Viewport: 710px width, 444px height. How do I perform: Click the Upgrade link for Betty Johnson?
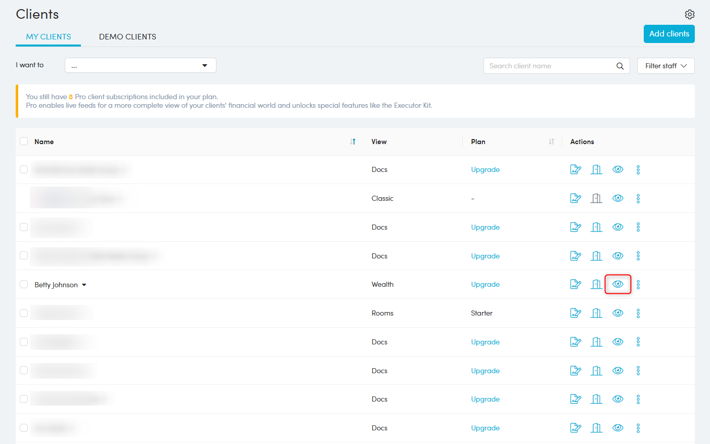(485, 284)
